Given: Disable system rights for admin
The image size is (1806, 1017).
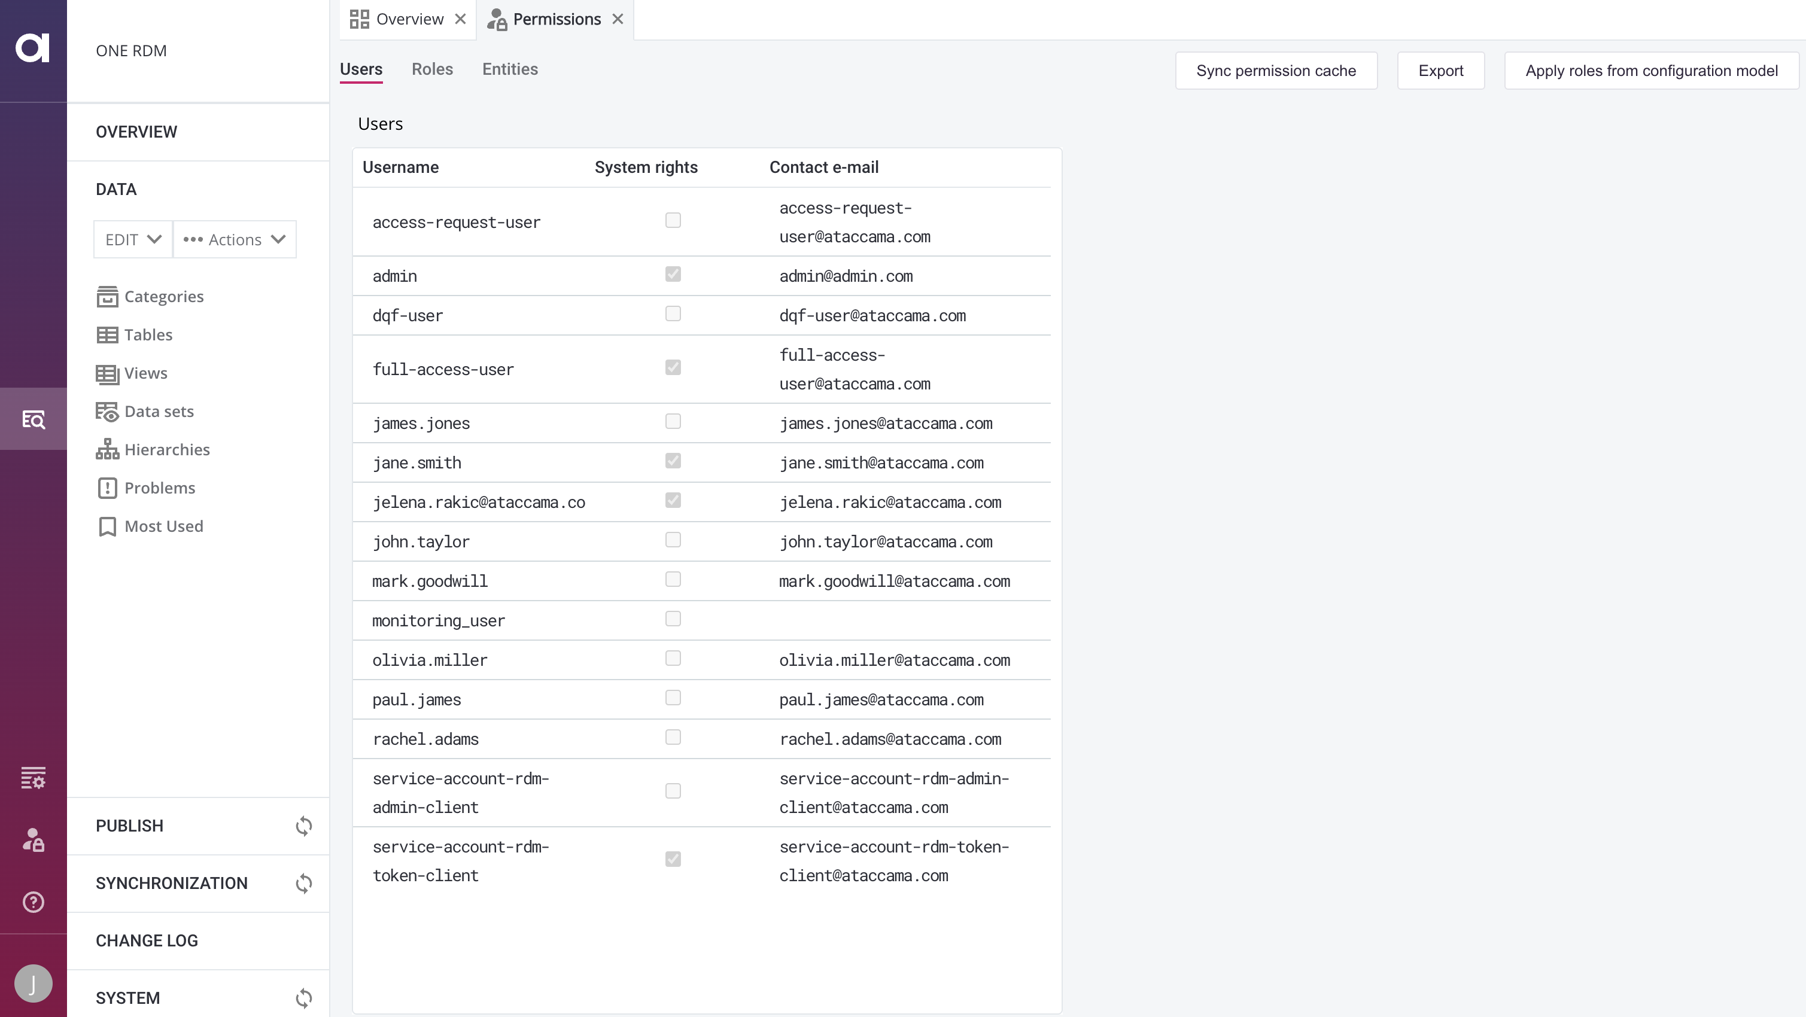Looking at the screenshot, I should 673,274.
